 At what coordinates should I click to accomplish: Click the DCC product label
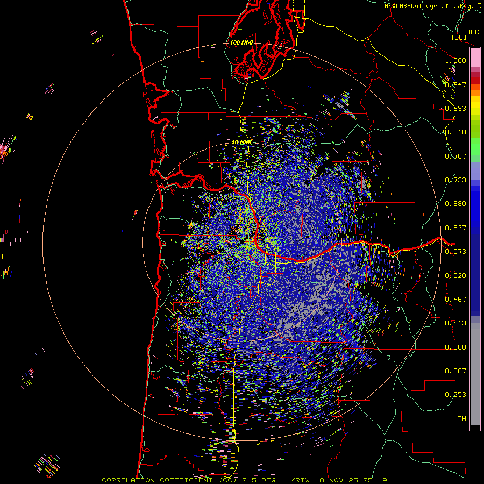(x=472, y=32)
